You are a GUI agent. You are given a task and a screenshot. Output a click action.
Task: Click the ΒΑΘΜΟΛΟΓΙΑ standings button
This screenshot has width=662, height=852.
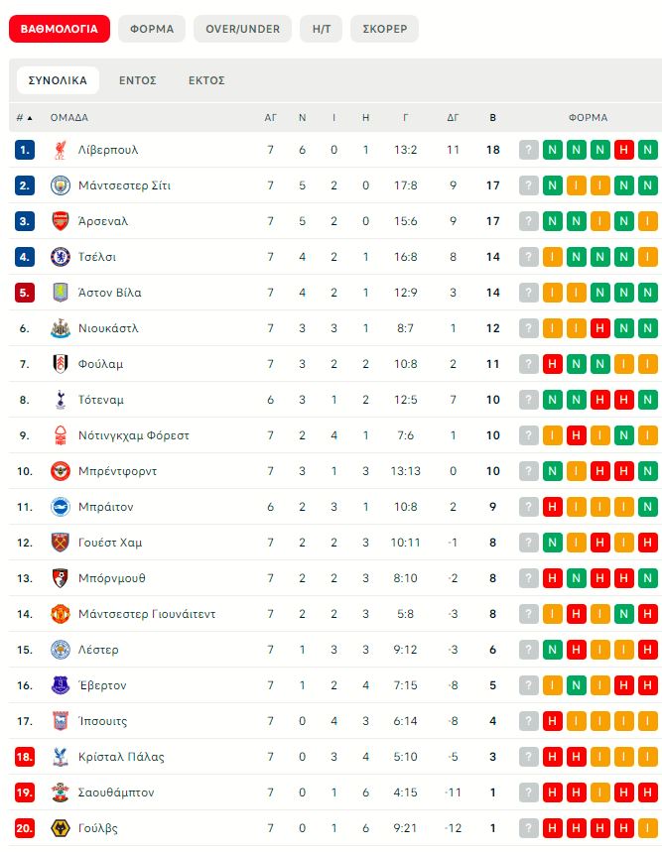coord(59,29)
